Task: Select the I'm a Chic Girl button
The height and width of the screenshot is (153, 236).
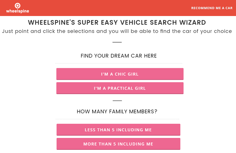Action: pyautogui.click(x=120, y=74)
